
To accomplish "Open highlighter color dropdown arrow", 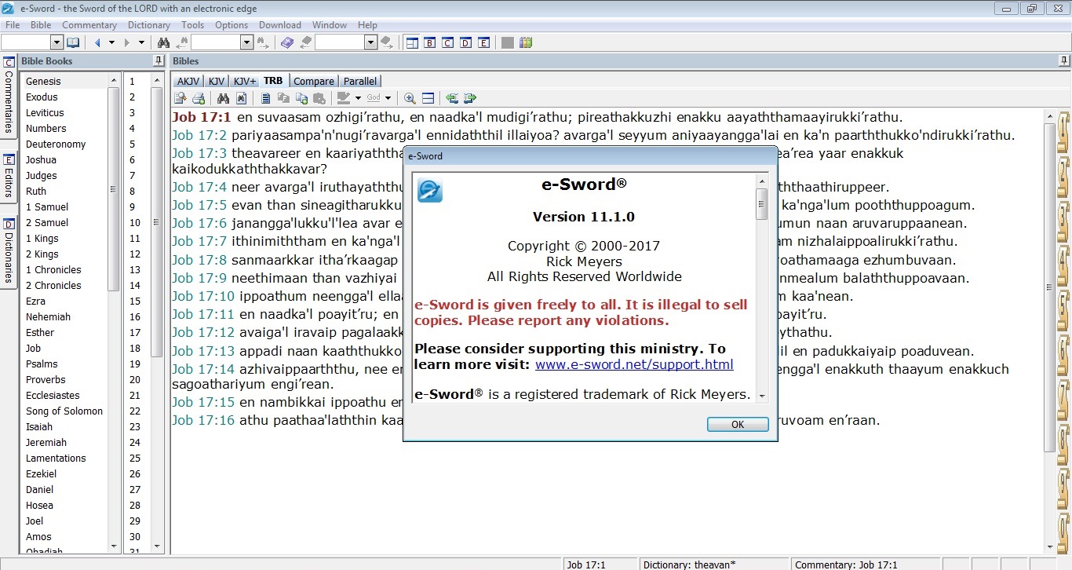I will click(358, 98).
